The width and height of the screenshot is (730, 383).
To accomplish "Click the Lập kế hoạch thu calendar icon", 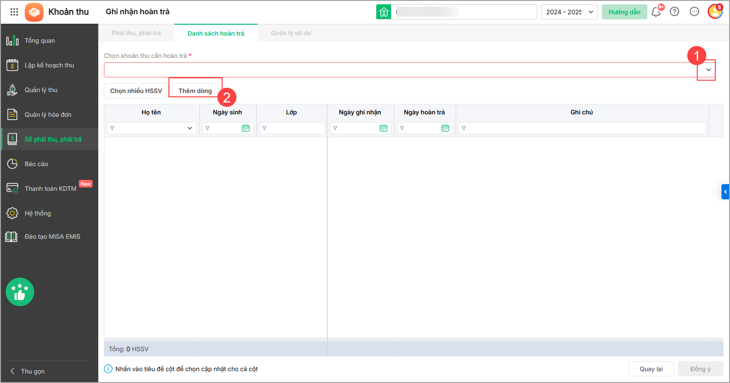I will 12,65.
